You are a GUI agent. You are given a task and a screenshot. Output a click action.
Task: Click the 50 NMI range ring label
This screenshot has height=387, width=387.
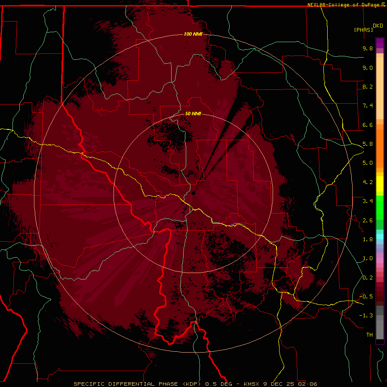pos(193,114)
